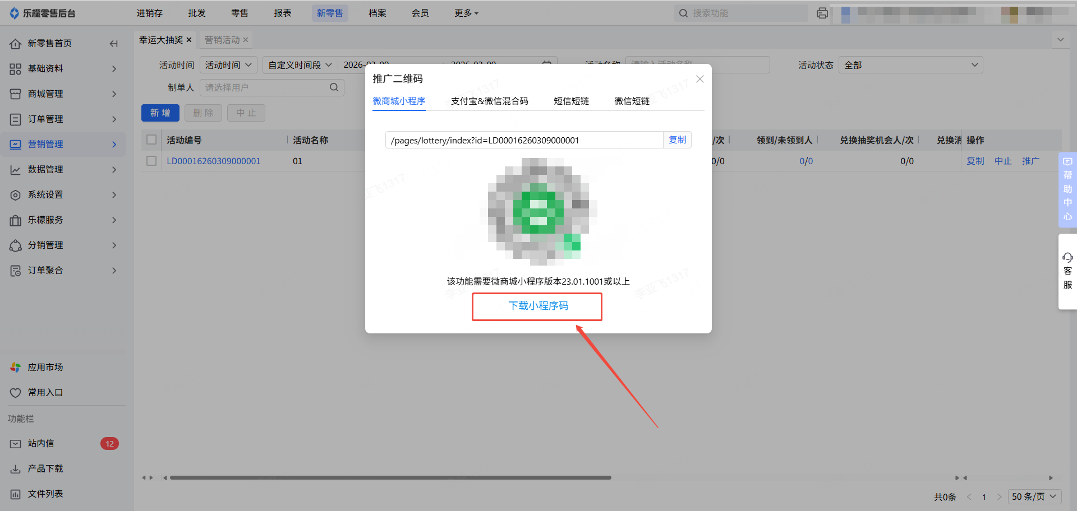Viewport: 1077px width, 511px height.
Task: Open activity link LD00016260309000001
Action: click(x=214, y=161)
